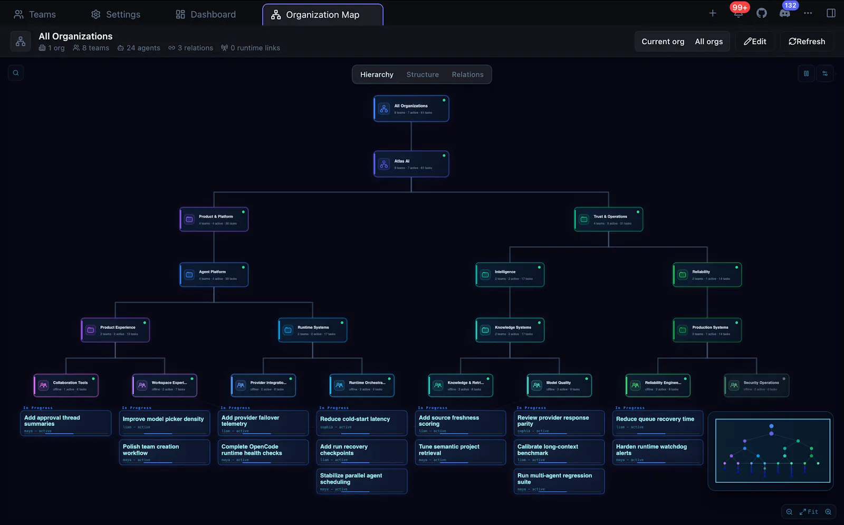Open the Discord icon with 132 badge

pos(785,13)
